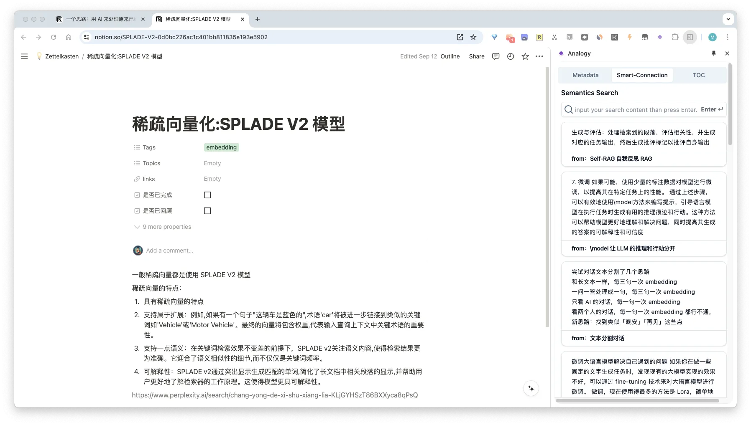View page history clock icon
The width and height of the screenshot is (751, 425).
[510, 56]
